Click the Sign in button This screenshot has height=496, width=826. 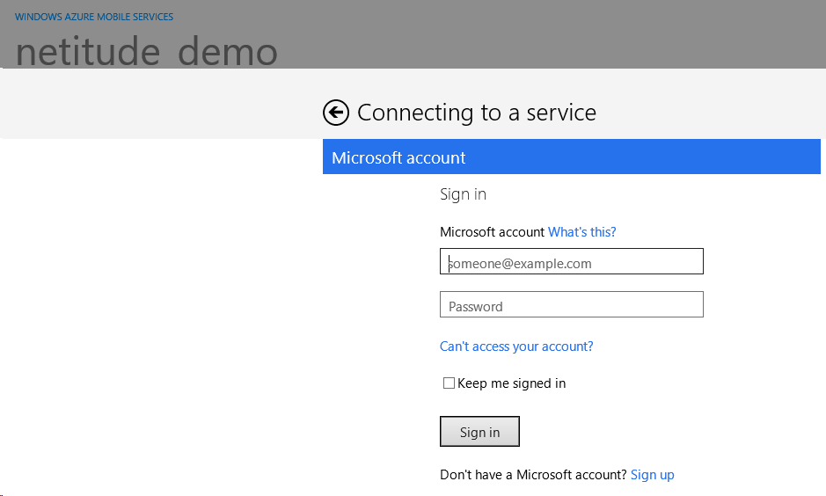click(480, 432)
